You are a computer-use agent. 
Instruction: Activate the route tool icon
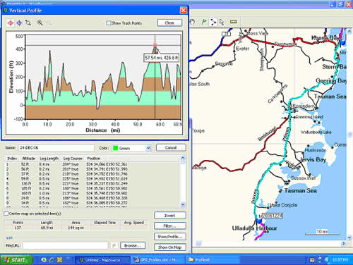[213, 22]
